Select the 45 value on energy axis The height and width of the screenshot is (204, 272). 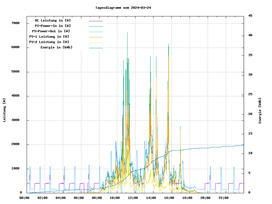pyautogui.click(x=250, y=16)
